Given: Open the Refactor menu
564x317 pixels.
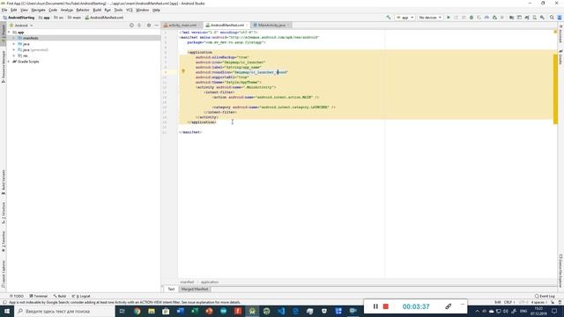Looking at the screenshot, I should pyautogui.click(x=83, y=10).
